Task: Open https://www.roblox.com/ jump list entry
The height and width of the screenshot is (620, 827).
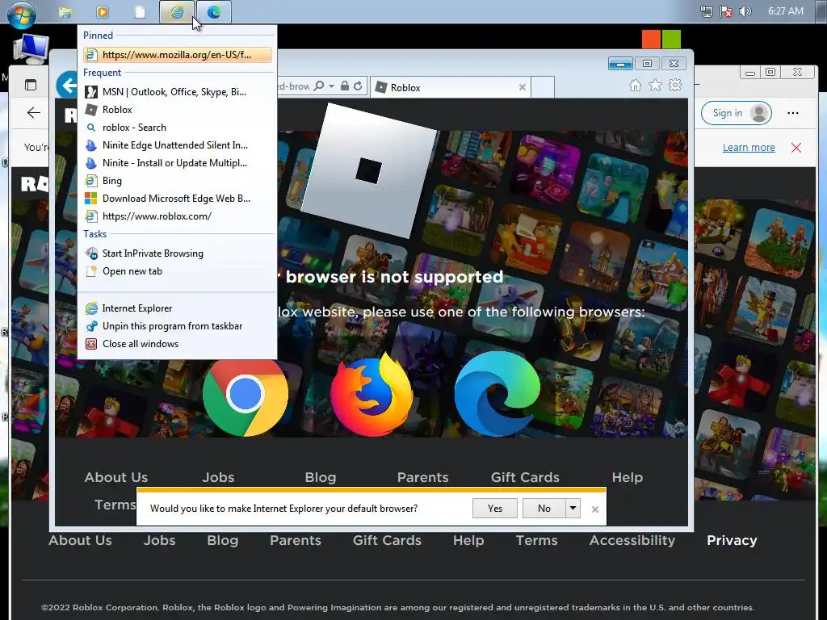Action: 177,216
